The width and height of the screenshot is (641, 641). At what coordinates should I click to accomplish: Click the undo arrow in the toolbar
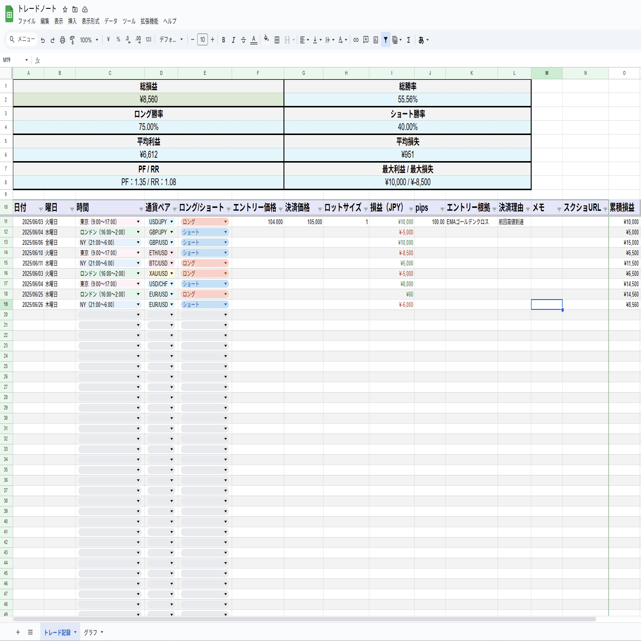pos(43,40)
